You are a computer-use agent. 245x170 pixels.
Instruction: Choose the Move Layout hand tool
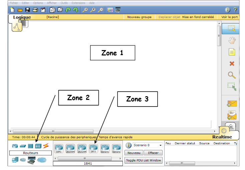point(232,41)
